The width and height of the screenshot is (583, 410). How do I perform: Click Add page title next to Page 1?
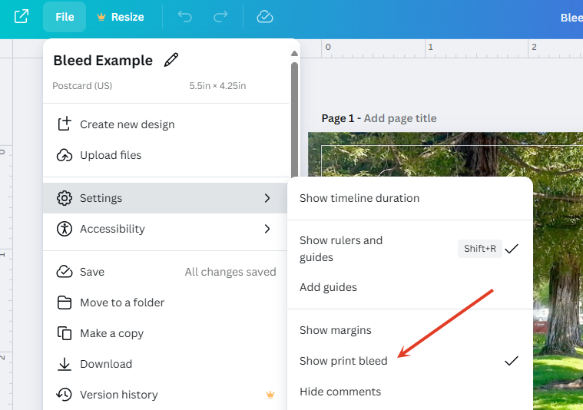[400, 118]
